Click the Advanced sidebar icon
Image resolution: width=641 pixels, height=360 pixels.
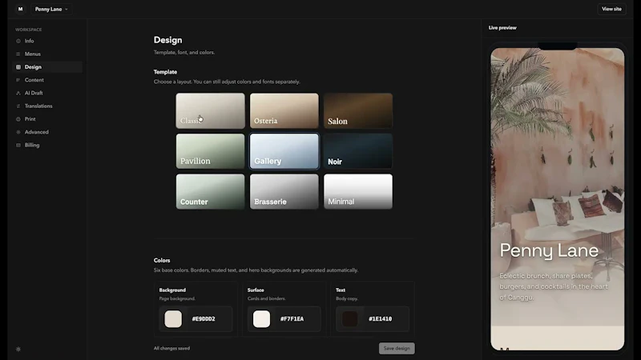18,132
